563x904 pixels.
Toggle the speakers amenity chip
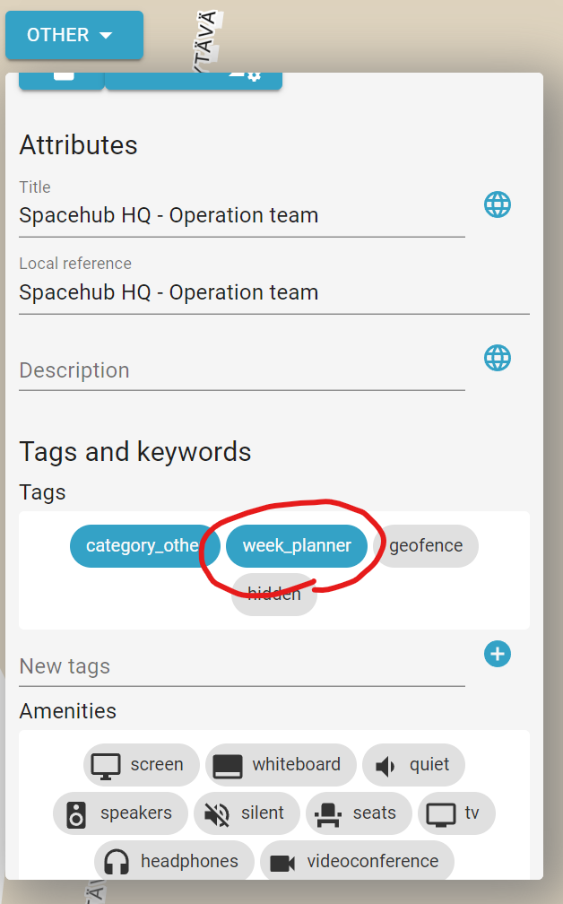tap(120, 813)
